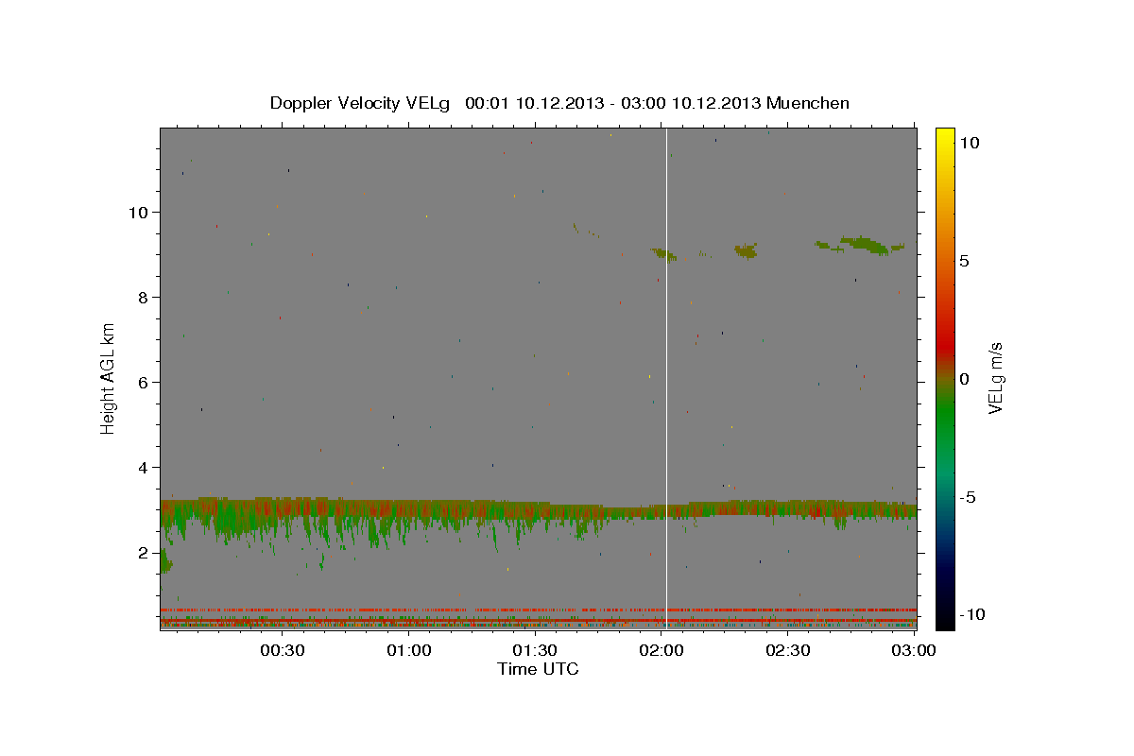Click the 'VELg m/s' colorbar label
Screen dimensions: 1134x756
995,379
